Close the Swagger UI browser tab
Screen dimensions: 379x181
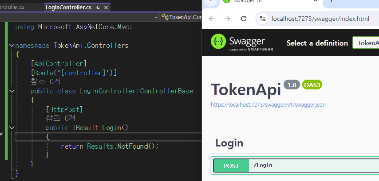(315, 1)
